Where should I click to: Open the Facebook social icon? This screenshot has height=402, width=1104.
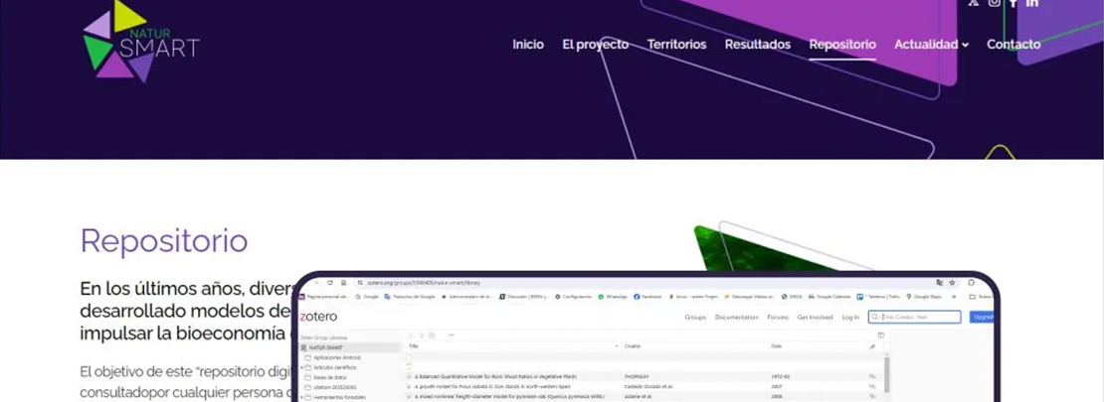(1012, 3)
